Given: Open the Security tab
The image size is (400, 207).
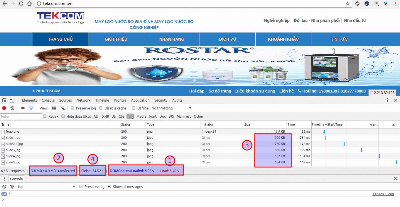Looking at the screenshot, I should click(x=161, y=100).
